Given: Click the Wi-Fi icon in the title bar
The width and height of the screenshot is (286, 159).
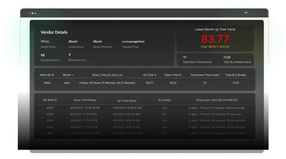Looking at the screenshot, I should (x=246, y=13).
